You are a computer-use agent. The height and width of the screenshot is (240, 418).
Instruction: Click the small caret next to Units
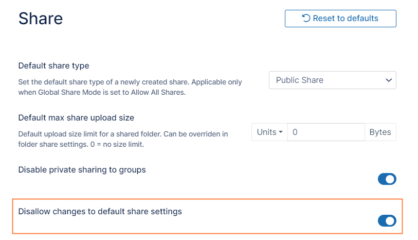click(x=281, y=132)
